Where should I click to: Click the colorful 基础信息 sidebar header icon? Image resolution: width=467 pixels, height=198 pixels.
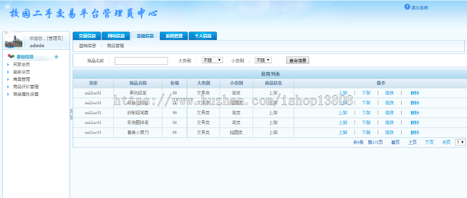pyautogui.click(x=11, y=56)
